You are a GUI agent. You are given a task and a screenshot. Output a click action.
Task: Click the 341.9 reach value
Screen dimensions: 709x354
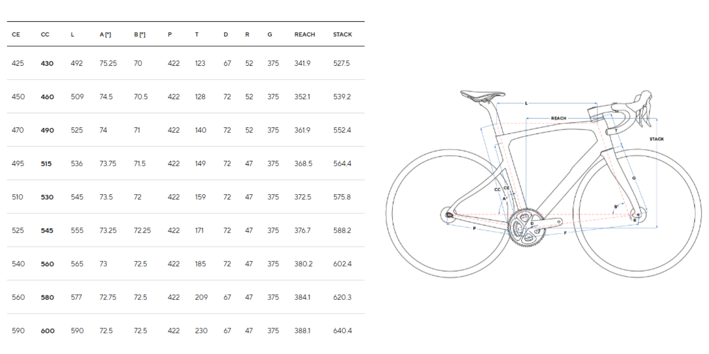point(302,64)
